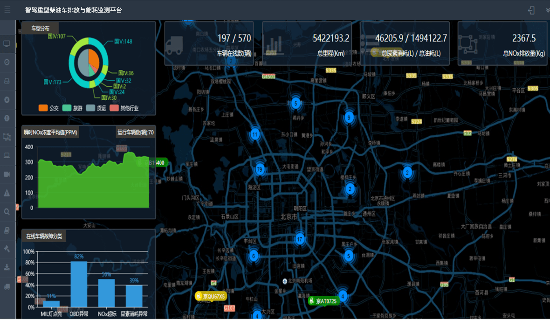Open the book icon in sidebar
Image resolution: width=550 pixels, height=320 pixels.
7,230
